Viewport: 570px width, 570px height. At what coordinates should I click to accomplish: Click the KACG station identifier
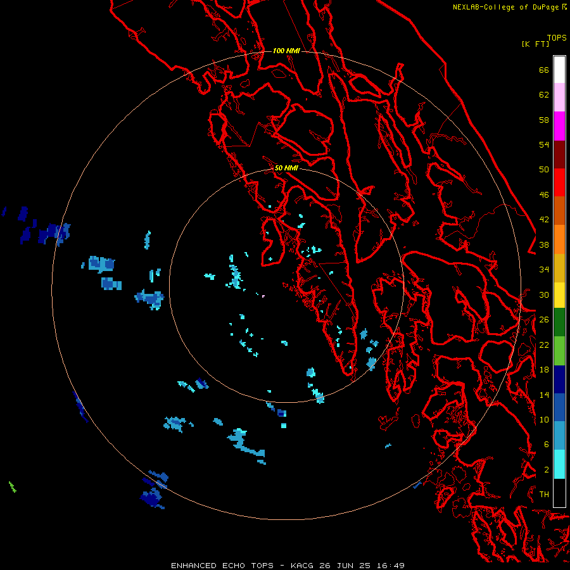click(303, 566)
